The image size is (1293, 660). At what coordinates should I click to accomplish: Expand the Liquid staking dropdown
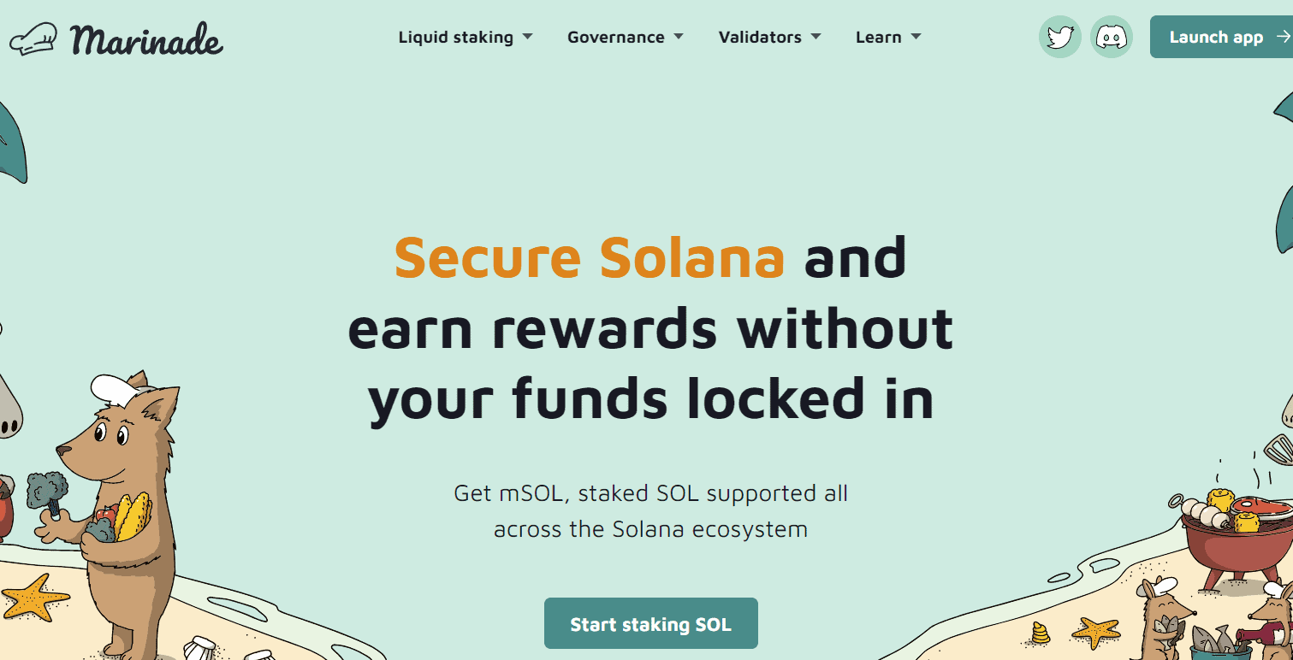[529, 37]
